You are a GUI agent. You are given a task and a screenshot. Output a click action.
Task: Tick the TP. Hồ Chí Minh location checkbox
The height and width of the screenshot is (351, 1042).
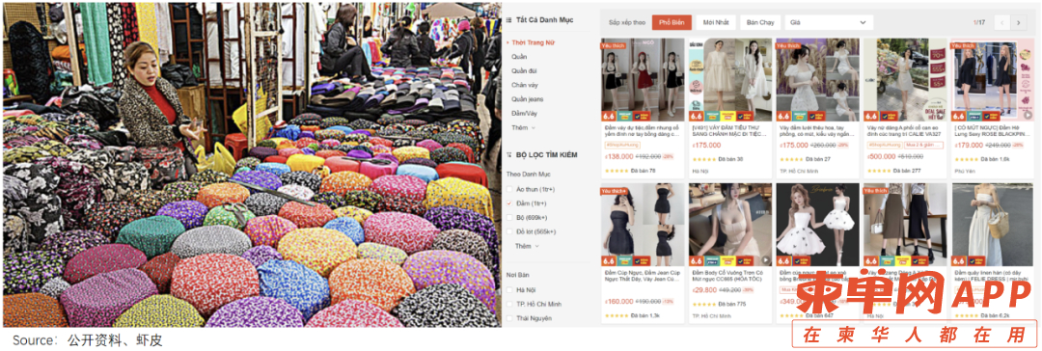pyautogui.click(x=509, y=304)
